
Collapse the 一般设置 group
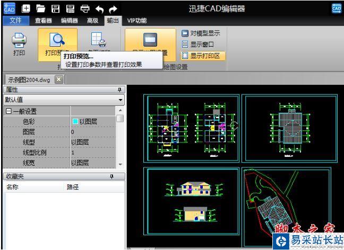tap(8, 111)
